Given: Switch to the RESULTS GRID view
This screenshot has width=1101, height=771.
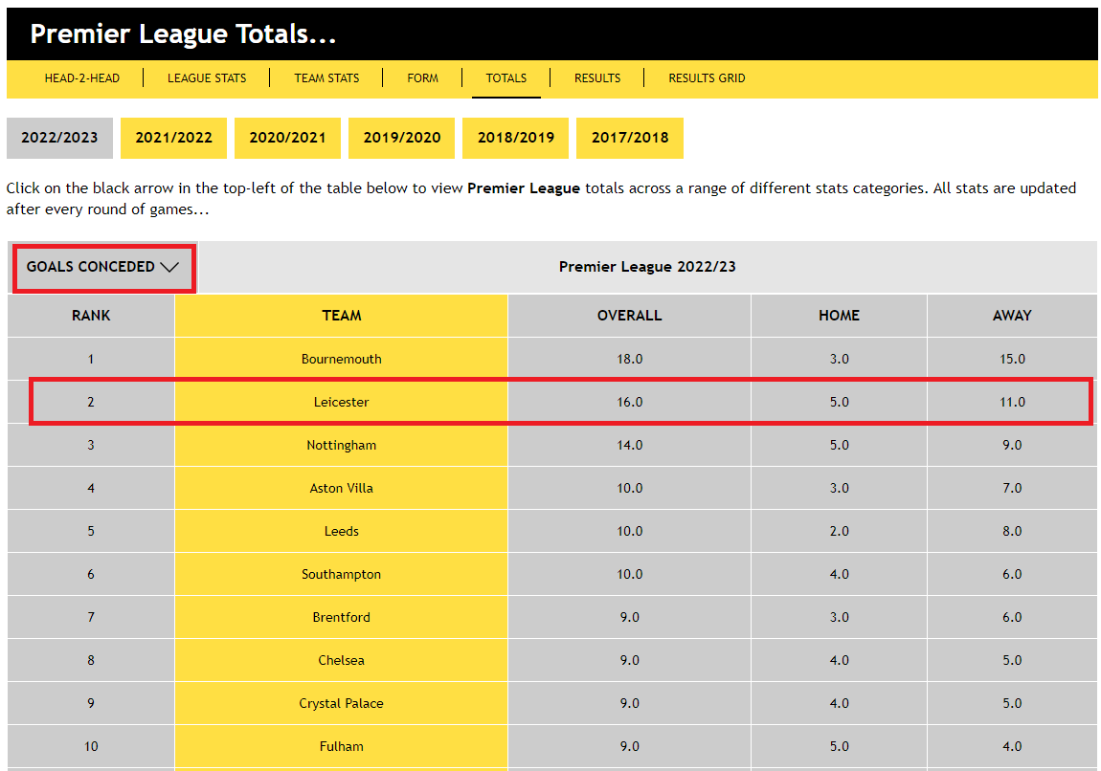Looking at the screenshot, I should 707,77.
